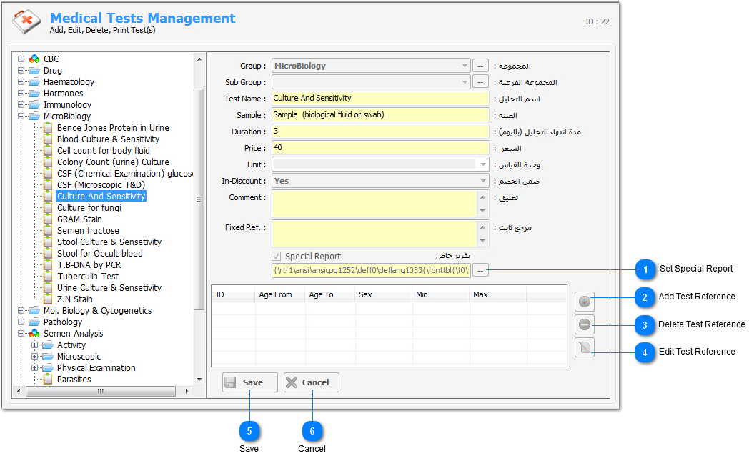Click the browse button next to Group
This screenshot has height=456, width=749.
point(480,66)
